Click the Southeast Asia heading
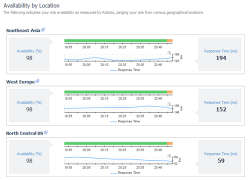This screenshot has height=180, width=250. click(x=23, y=30)
